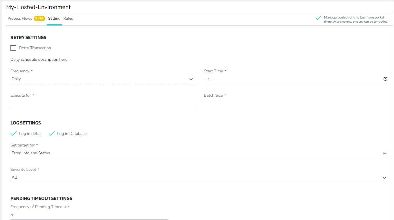Click the My-Hosted-Environment page title
This screenshot has width=394, height=220.
[x=38, y=7]
